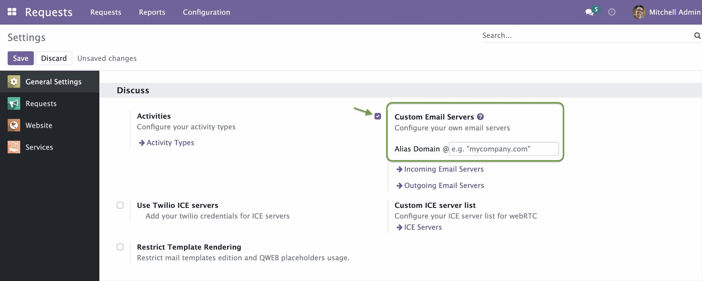Select Services in settings sidebar
This screenshot has width=702, height=281.
[x=50, y=147]
